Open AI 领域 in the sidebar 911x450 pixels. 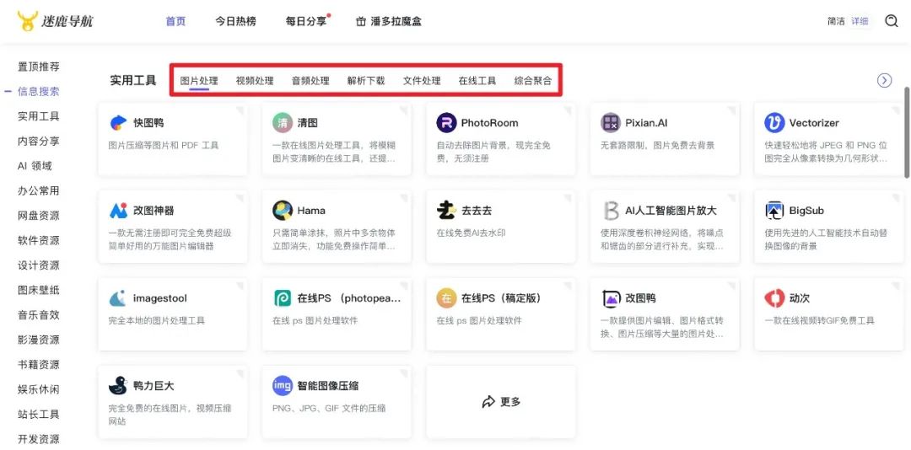[35, 166]
